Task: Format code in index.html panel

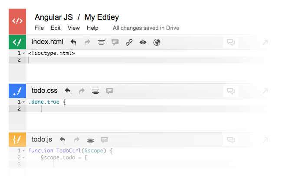Action: pos(101,43)
